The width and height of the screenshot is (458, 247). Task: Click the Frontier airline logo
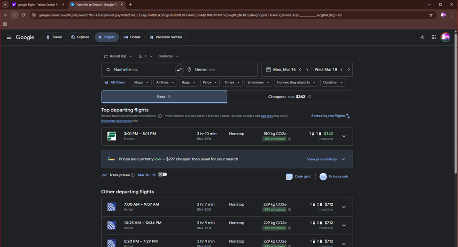coord(112,136)
